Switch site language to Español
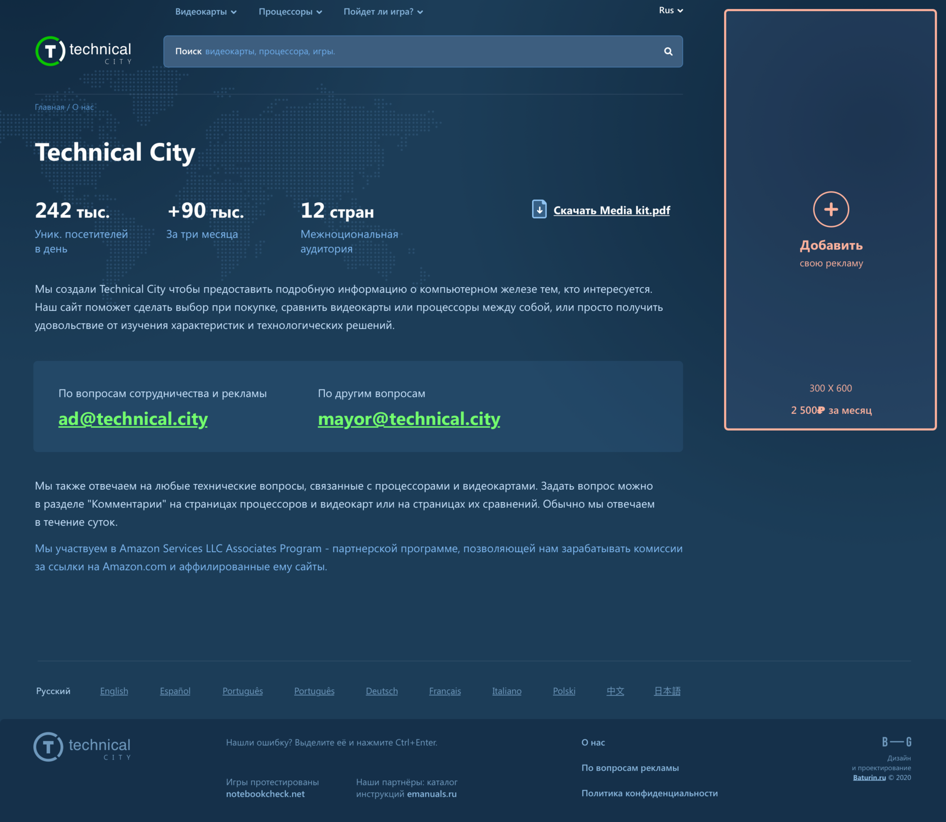This screenshot has height=822, width=946. pyautogui.click(x=175, y=691)
